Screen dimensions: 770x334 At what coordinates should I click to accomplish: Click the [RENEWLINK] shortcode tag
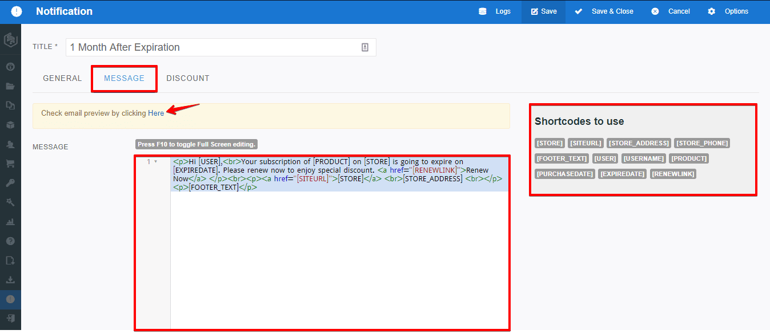[x=673, y=174]
